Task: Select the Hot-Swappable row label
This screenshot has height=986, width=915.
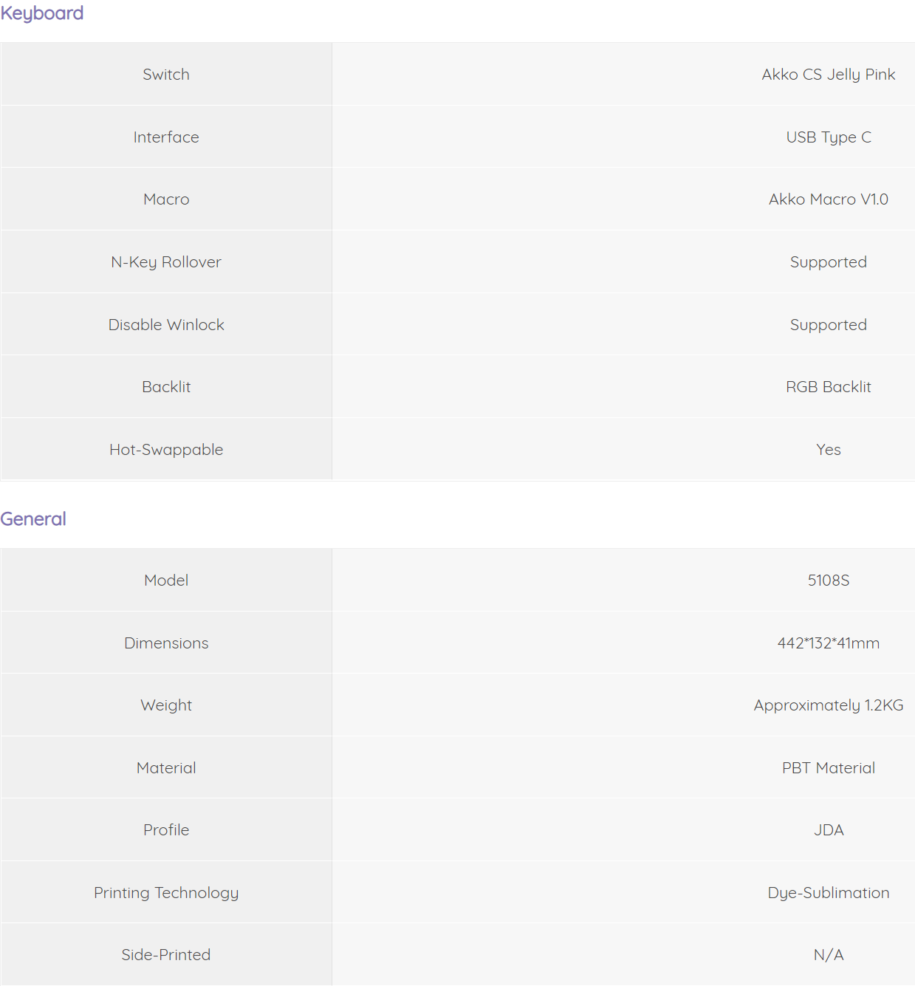Action: tap(166, 450)
